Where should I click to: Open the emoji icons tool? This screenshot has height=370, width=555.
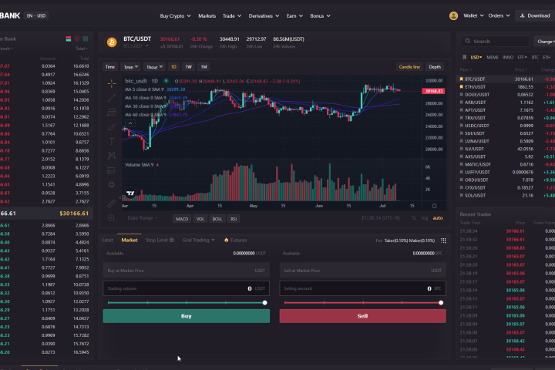pyautogui.click(x=112, y=185)
